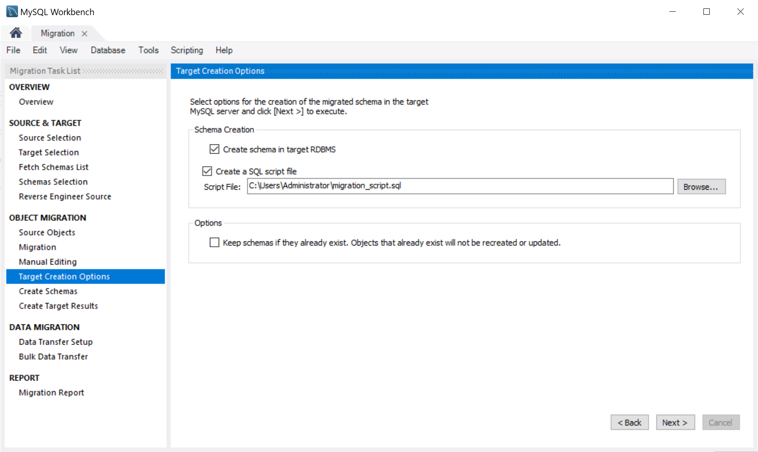Select Manual Editing step
The width and height of the screenshot is (758, 452).
pos(48,262)
